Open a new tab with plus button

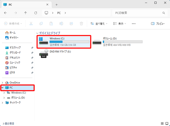[x=56, y=5]
